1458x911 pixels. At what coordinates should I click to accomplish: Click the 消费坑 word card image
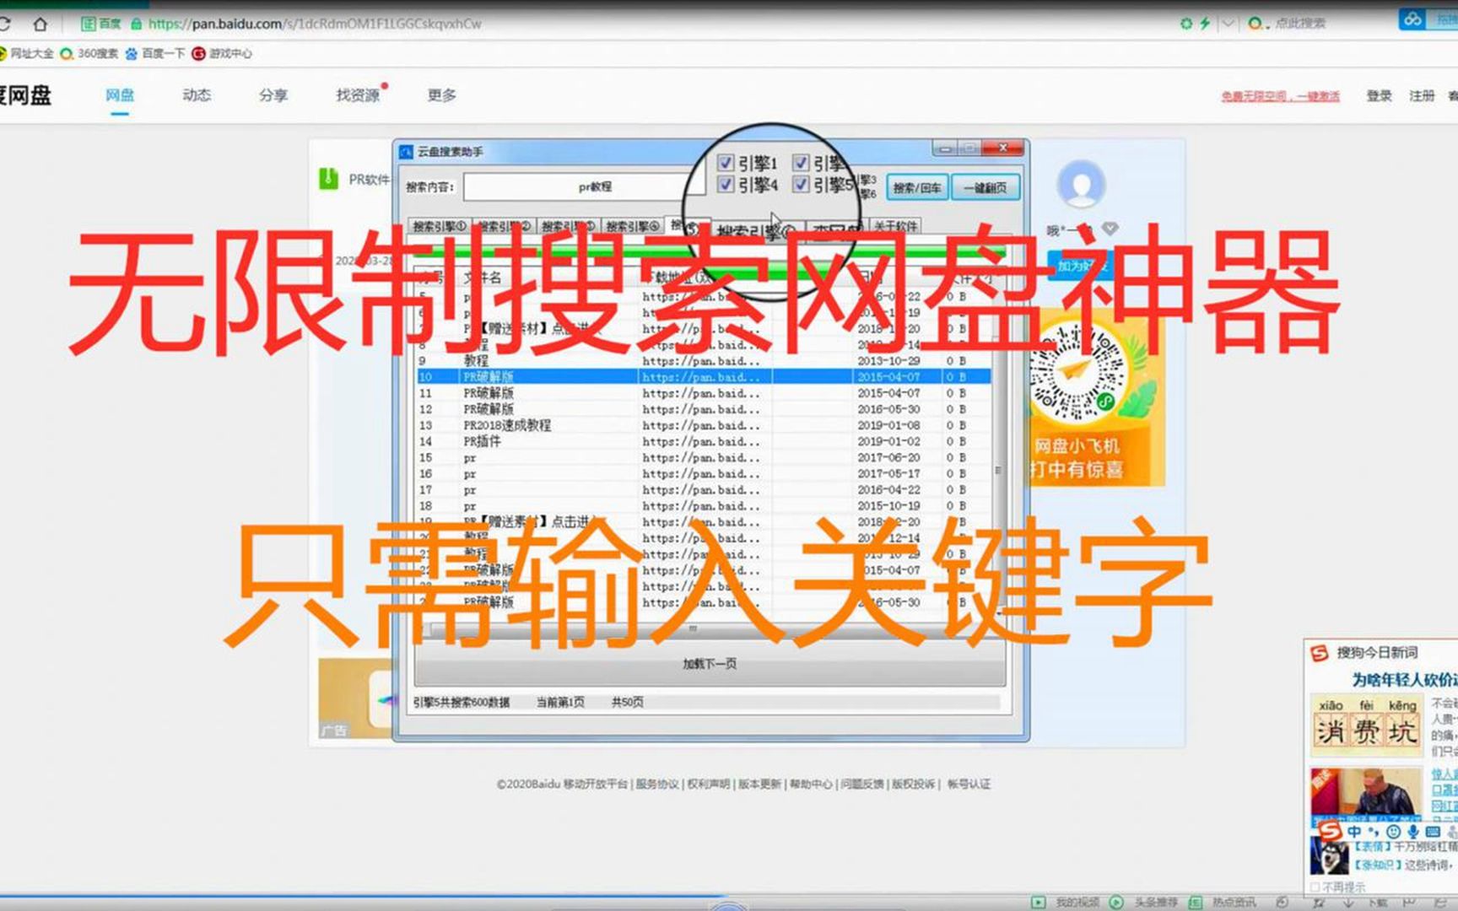coord(1365,725)
